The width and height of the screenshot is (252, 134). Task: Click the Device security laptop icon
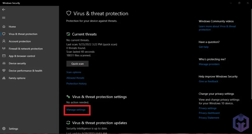coord(4,63)
